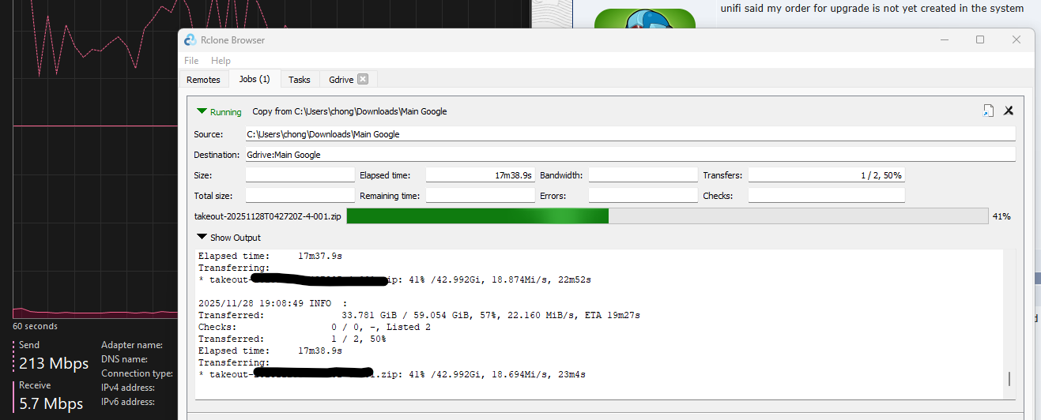This screenshot has height=420, width=1041.
Task: Collapse the Show Output section
Action: coord(202,238)
